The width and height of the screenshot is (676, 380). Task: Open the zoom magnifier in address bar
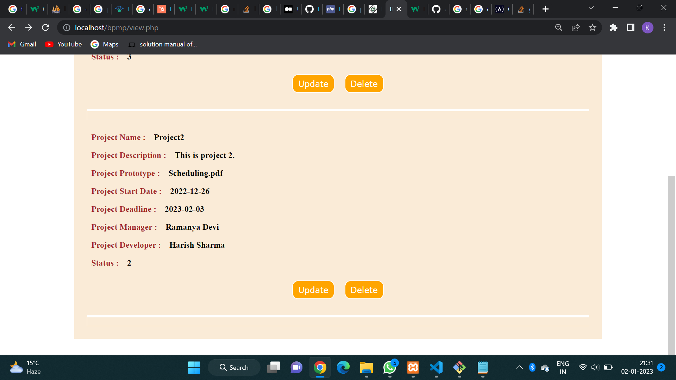coord(559,27)
